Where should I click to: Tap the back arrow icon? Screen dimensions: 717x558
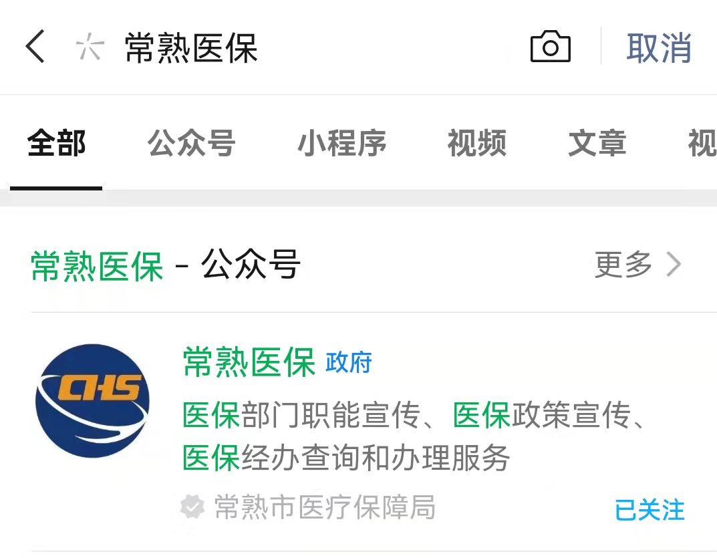pyautogui.click(x=35, y=47)
